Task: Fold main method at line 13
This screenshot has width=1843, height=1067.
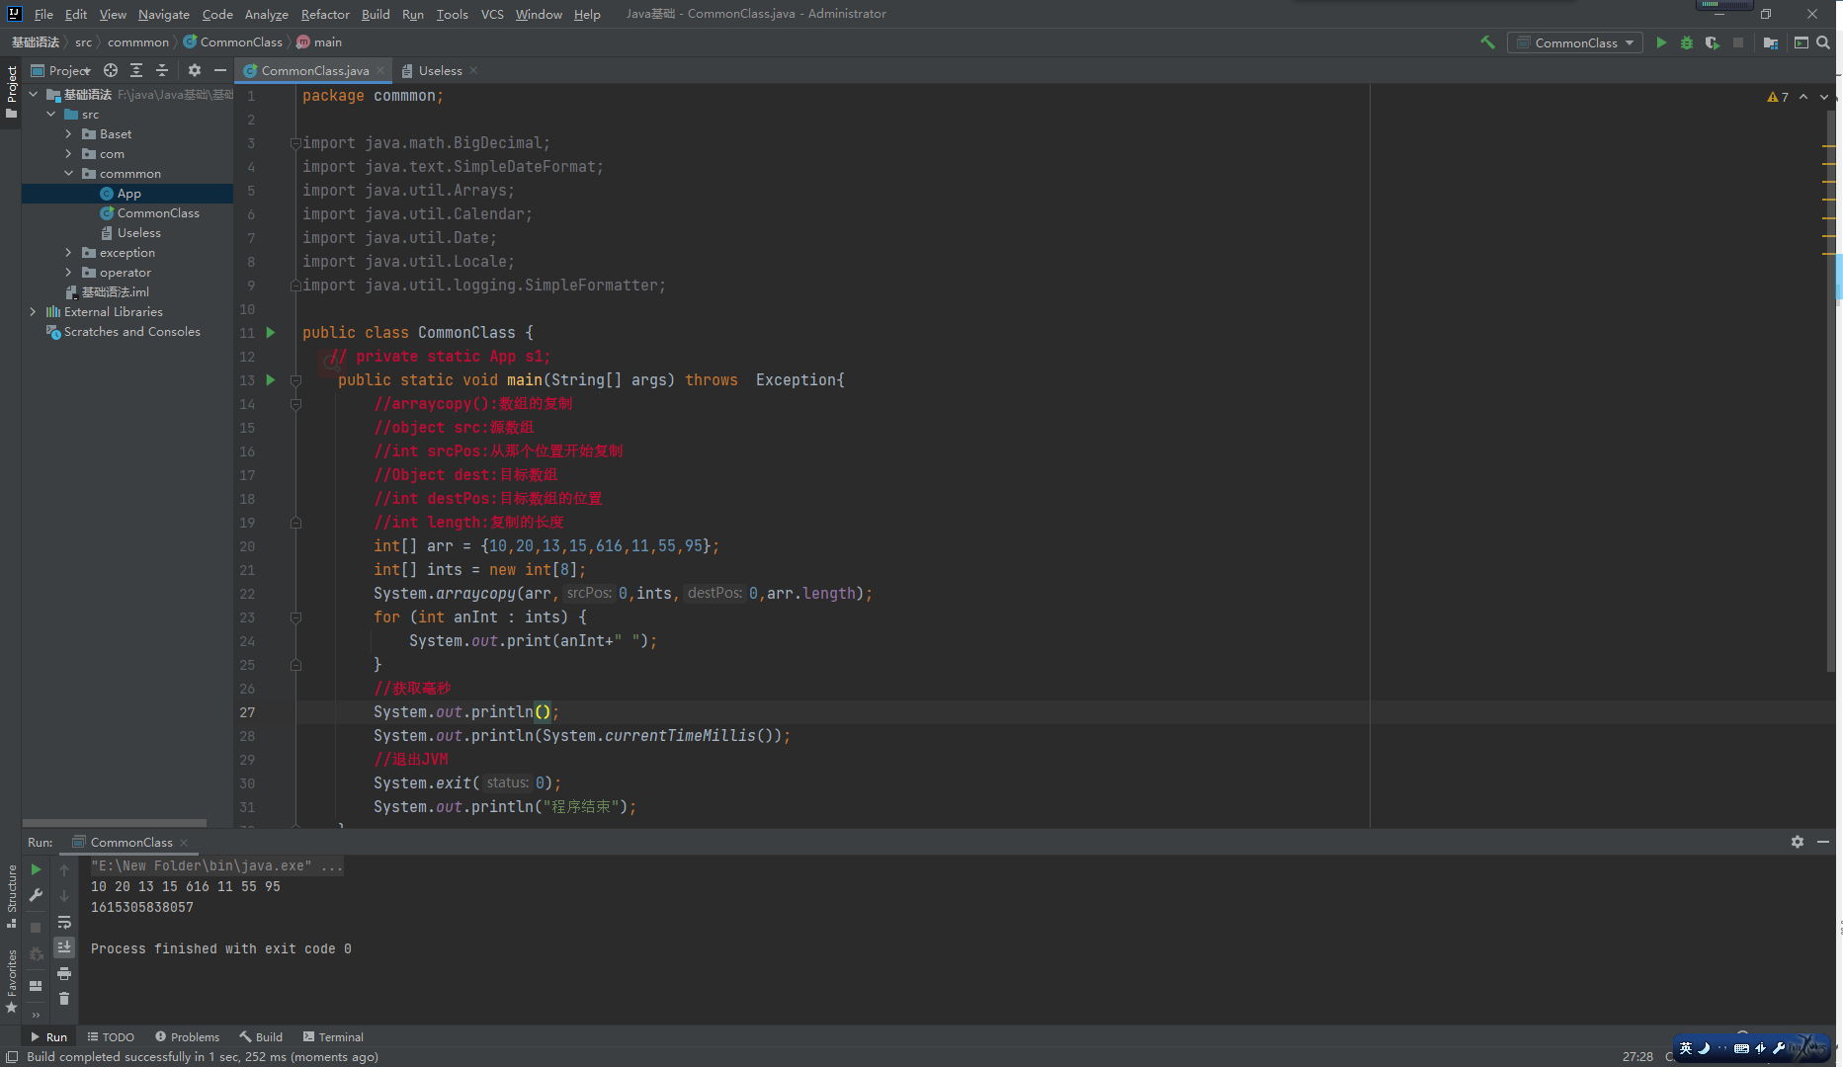Action: click(x=295, y=380)
